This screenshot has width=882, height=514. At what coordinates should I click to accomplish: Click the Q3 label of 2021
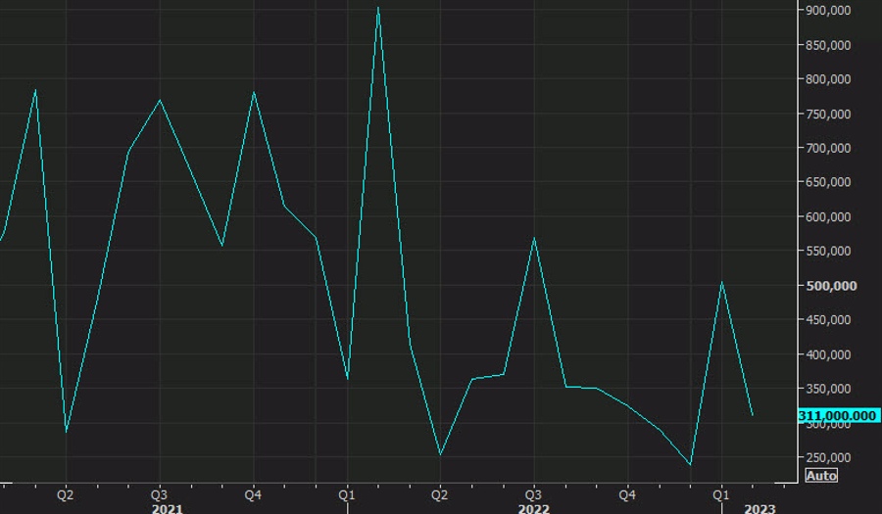tap(159, 494)
